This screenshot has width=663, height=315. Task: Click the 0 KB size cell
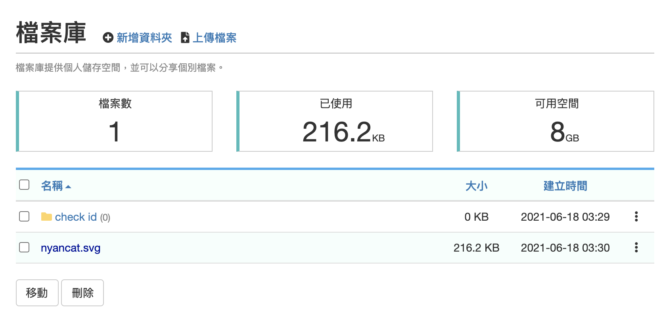pos(476,217)
